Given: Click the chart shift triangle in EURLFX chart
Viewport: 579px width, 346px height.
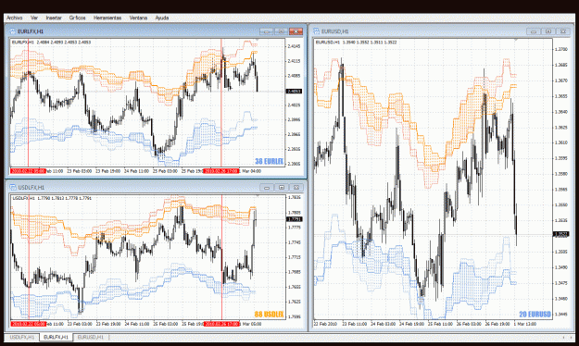Looking at the screenshot, I should tap(257, 40).
